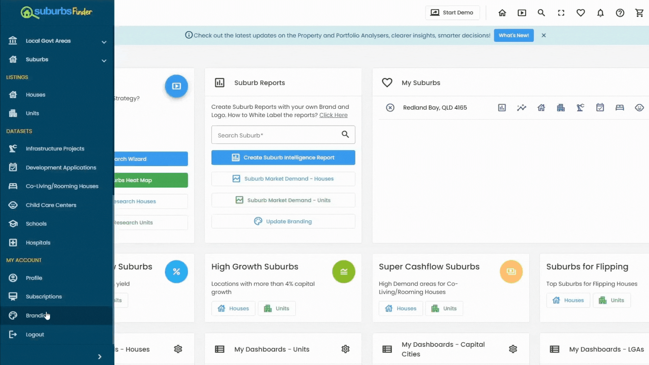The width and height of the screenshot is (649, 365).
Task: Click Redland Bay trend chart icon
Action: click(x=522, y=107)
